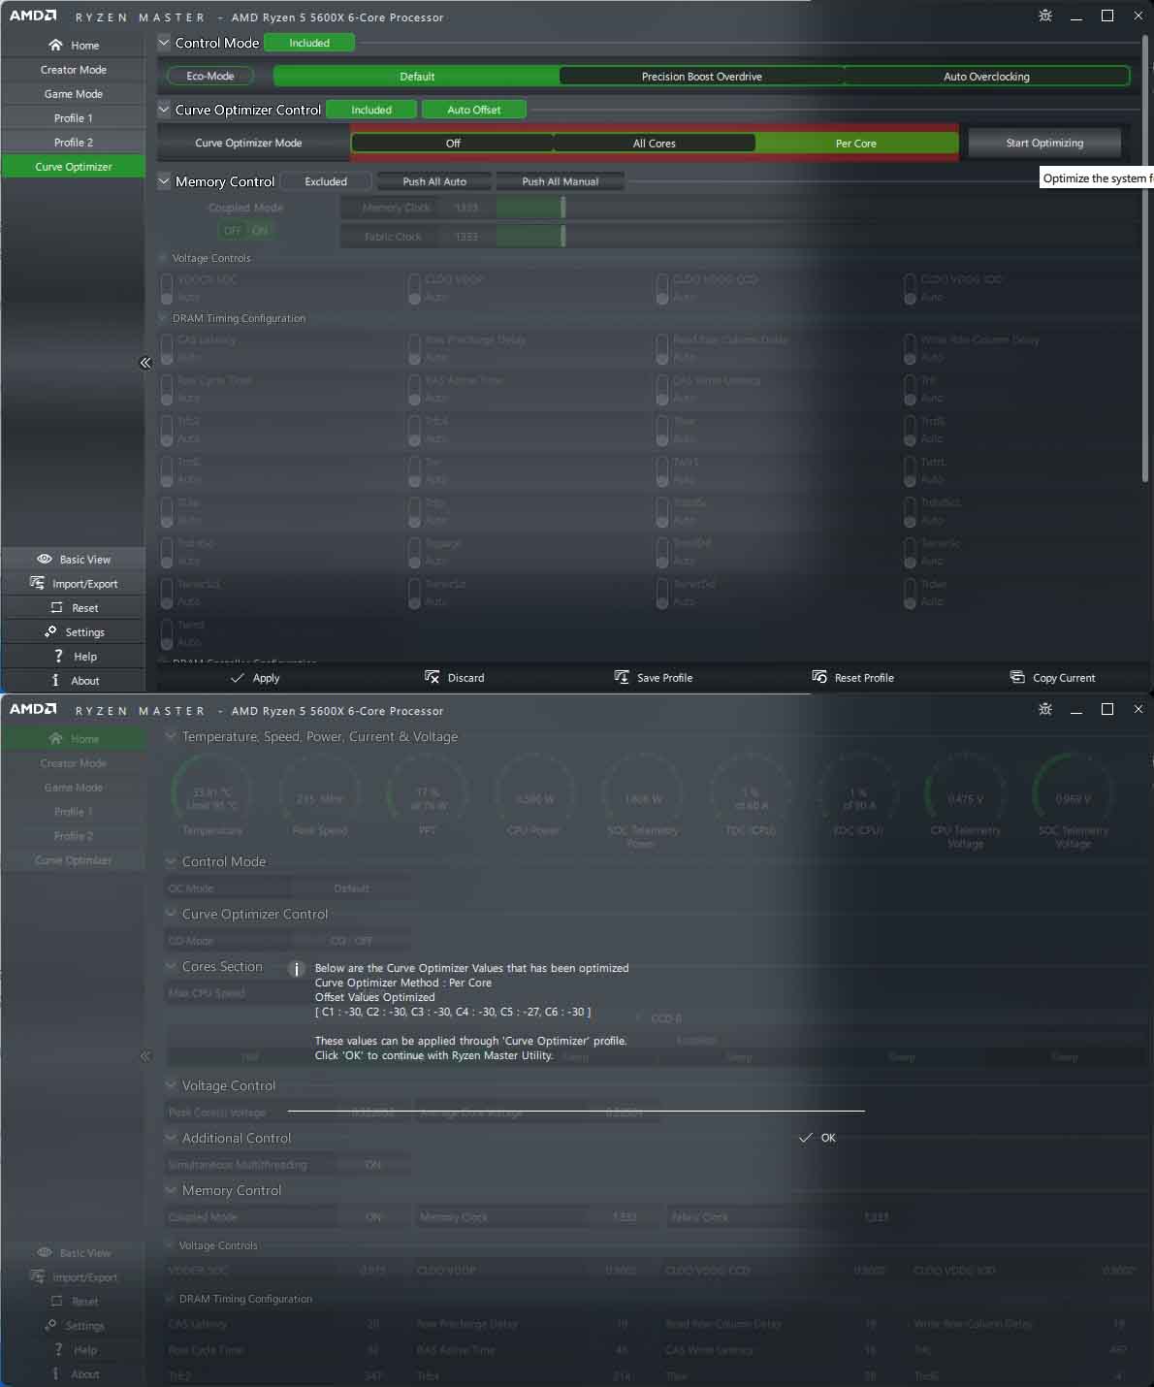1154x1387 pixels.
Task: Toggle Curve Optimizer Control Included button
Action: click(371, 110)
